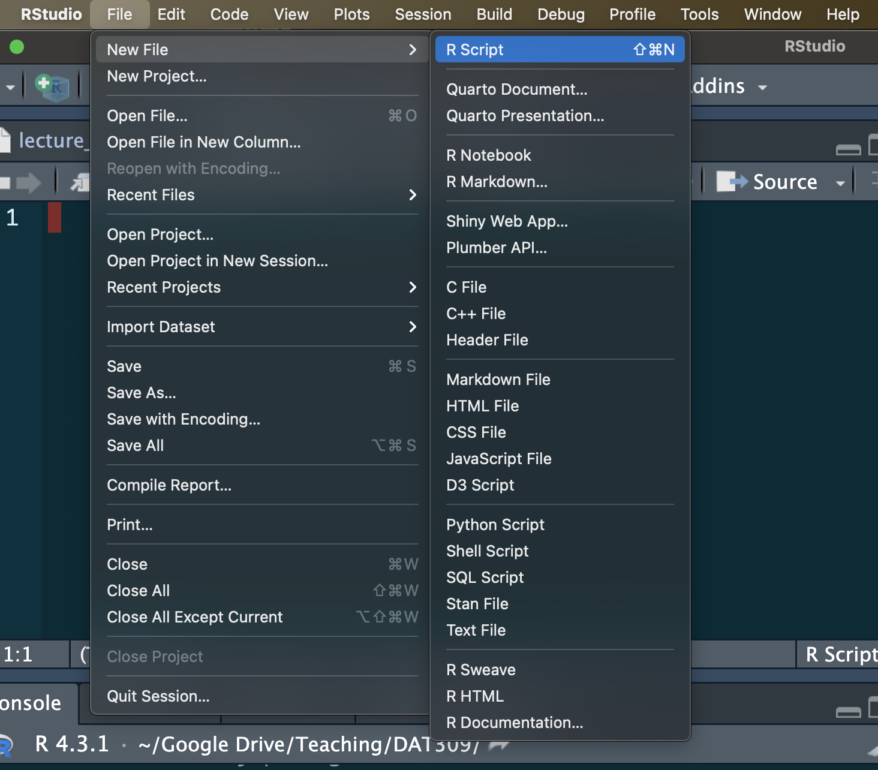Screen dimensions: 878x770
Task: Create a new HTML File
Action: point(560,405)
